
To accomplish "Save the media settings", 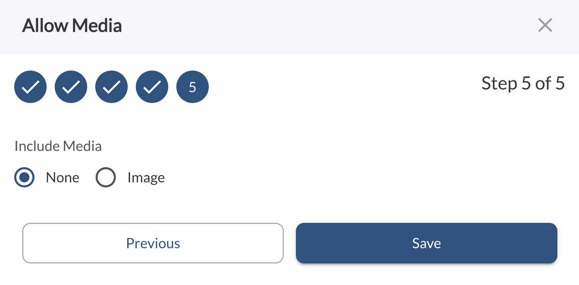I will pos(426,243).
